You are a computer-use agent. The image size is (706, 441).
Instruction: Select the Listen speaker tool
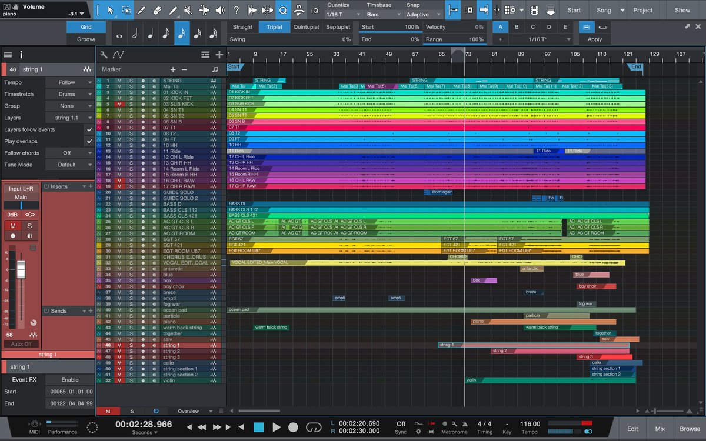[220, 10]
